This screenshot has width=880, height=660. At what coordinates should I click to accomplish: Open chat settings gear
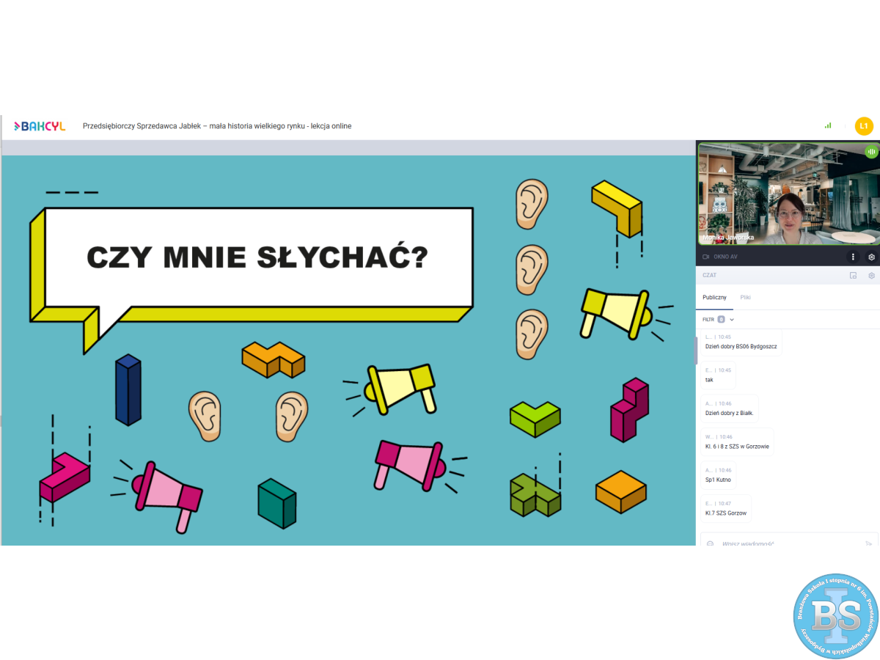point(871,276)
